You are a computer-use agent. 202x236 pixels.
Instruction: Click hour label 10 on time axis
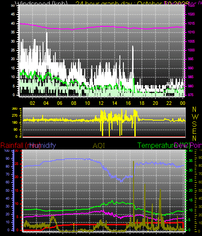87,103
